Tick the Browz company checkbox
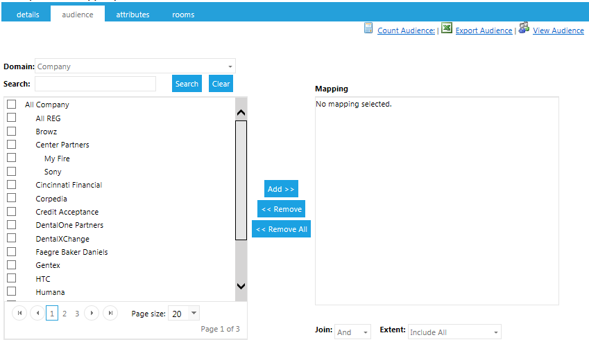 coord(12,132)
